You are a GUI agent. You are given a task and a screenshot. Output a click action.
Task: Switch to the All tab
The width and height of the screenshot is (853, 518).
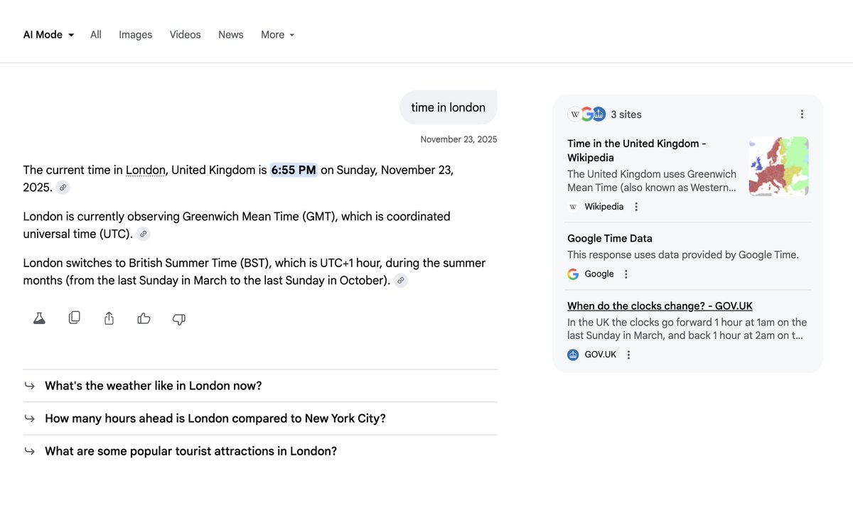tap(96, 34)
